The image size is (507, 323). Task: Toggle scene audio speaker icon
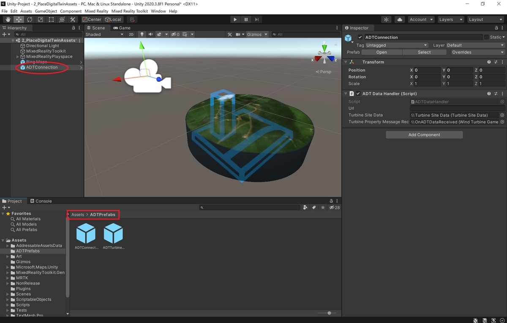tap(150, 34)
